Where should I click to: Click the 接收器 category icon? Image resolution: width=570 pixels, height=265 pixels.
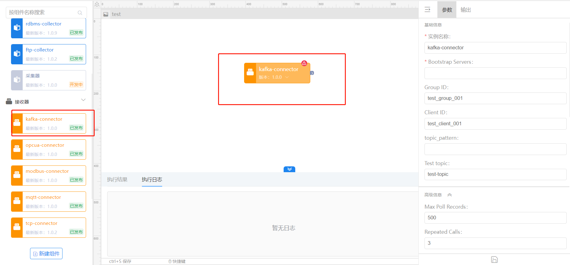pos(9,101)
